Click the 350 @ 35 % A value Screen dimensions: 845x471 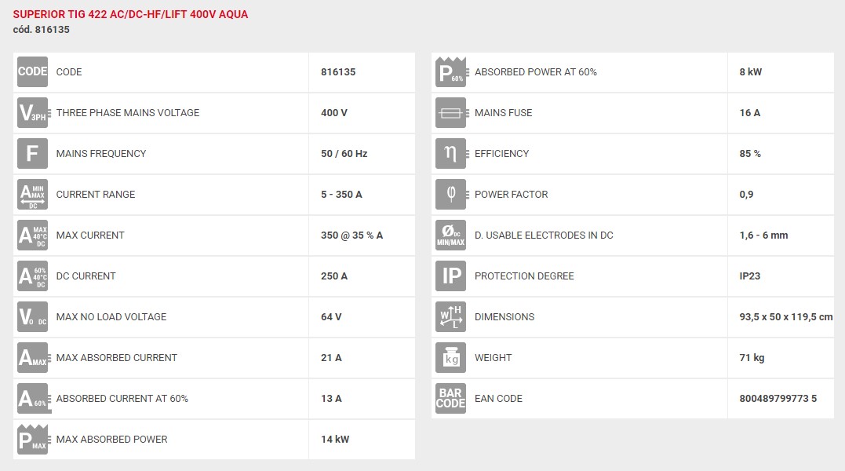(352, 235)
